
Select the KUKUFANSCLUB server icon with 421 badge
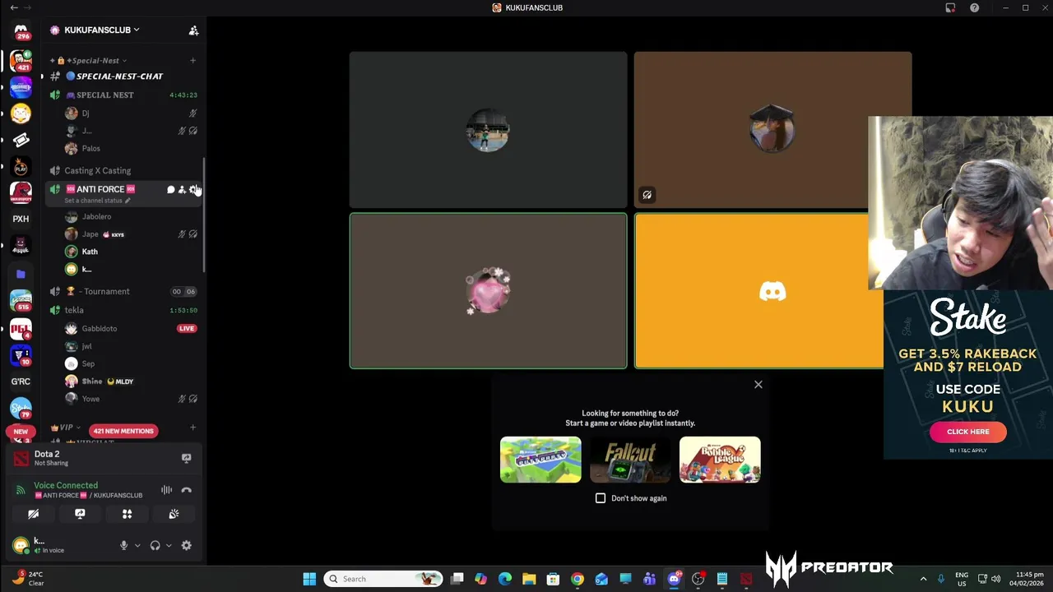(x=21, y=60)
